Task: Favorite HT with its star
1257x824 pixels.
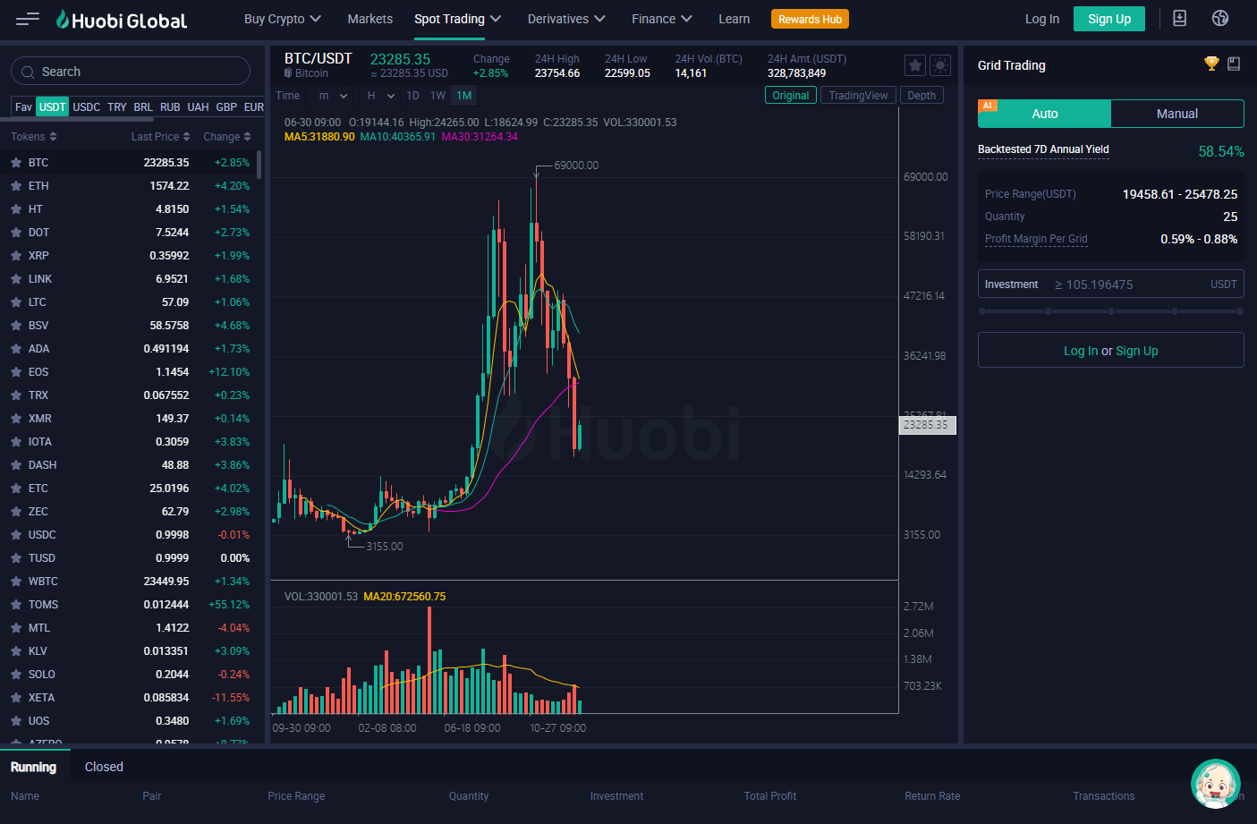Action: coord(16,209)
